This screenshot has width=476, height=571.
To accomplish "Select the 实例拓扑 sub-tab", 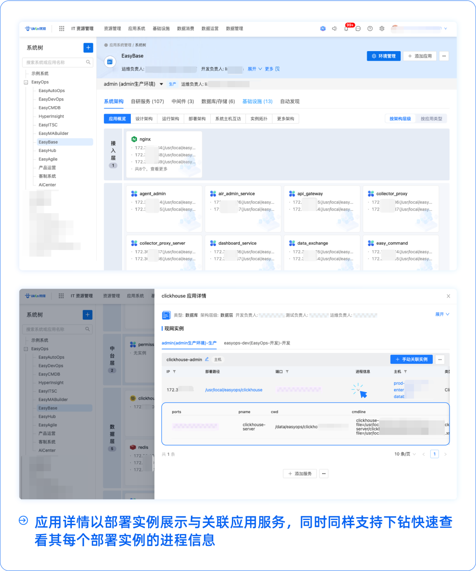I will click(259, 119).
